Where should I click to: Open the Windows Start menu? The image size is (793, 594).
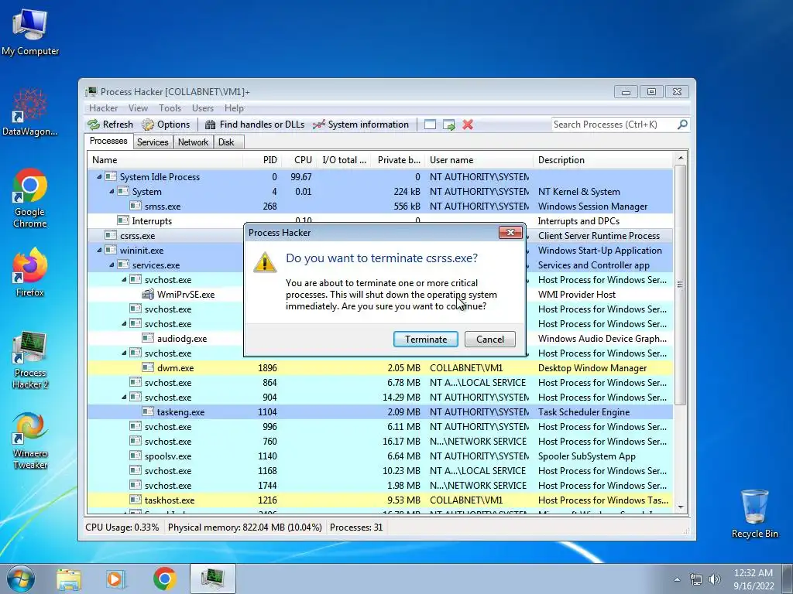[x=21, y=579]
